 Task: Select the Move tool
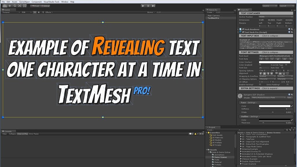coord(10,6)
